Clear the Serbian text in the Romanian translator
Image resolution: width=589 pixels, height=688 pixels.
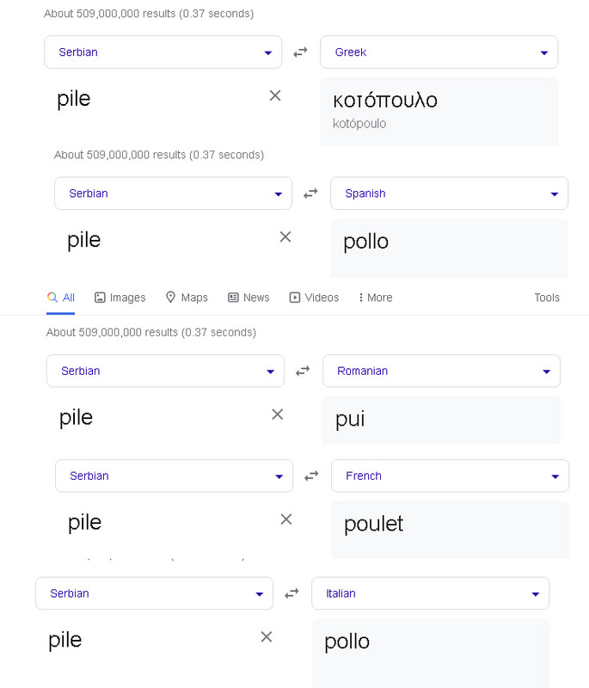coord(278,415)
